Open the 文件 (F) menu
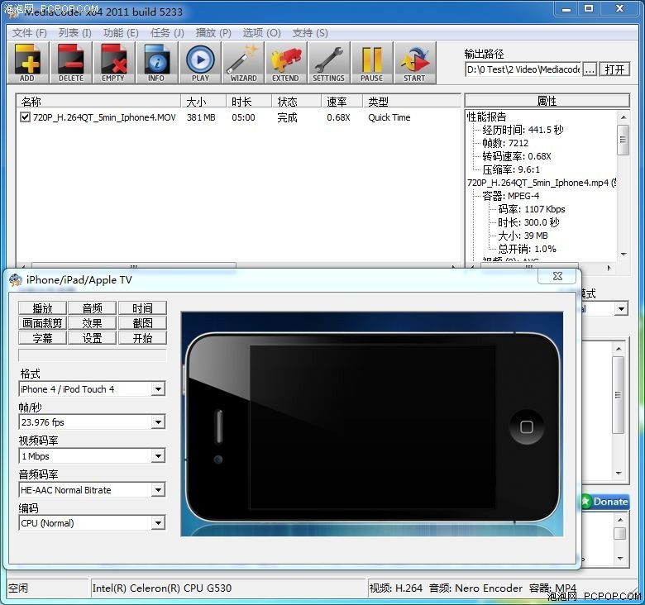 pos(30,33)
